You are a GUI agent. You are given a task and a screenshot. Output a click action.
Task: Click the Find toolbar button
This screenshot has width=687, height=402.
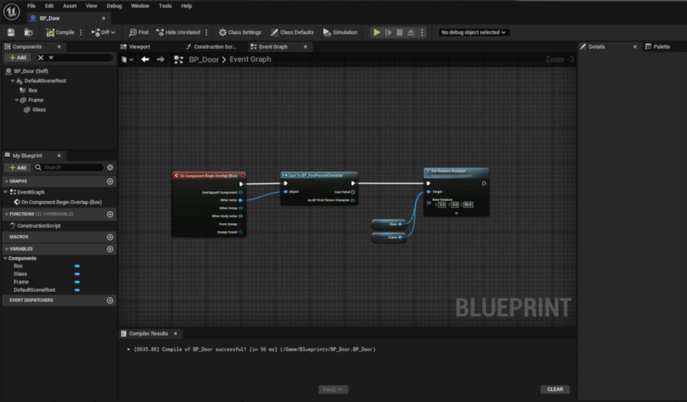139,32
